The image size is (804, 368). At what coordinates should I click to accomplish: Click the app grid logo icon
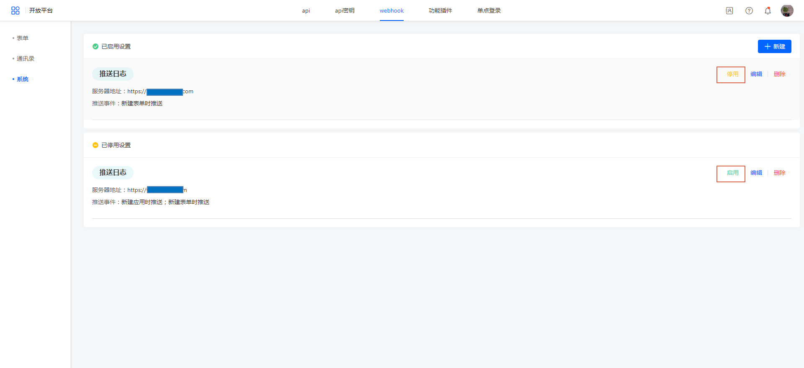coord(15,10)
